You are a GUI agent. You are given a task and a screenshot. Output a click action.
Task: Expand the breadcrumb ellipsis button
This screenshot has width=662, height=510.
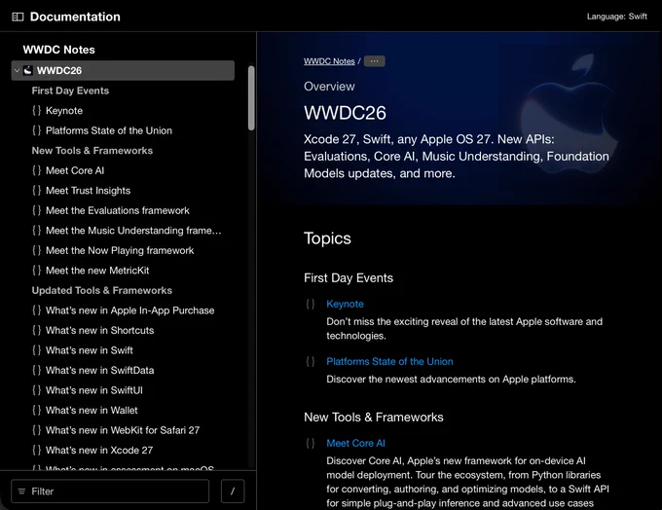375,61
